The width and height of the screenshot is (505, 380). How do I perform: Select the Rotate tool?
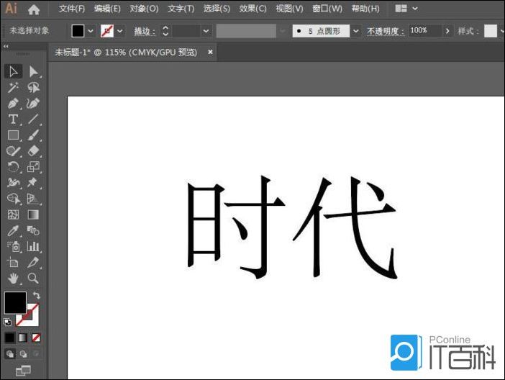tap(13, 167)
